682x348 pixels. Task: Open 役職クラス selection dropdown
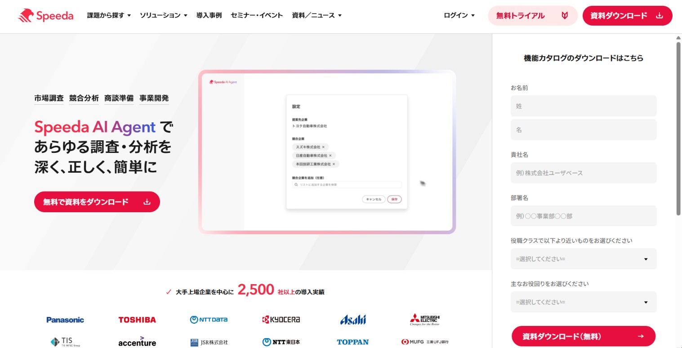(x=584, y=259)
